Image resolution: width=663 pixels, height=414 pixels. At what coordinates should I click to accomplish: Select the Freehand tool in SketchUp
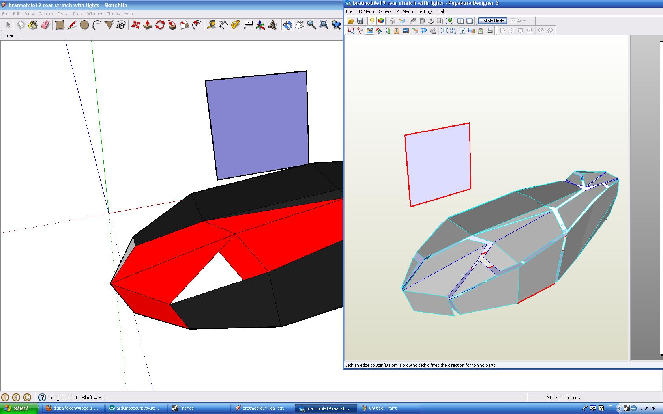pyautogui.click(x=121, y=25)
